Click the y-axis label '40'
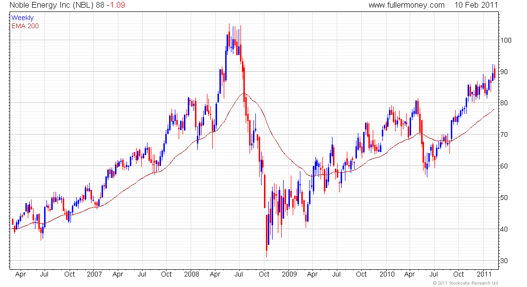This screenshot has height=287, width=527. point(504,229)
